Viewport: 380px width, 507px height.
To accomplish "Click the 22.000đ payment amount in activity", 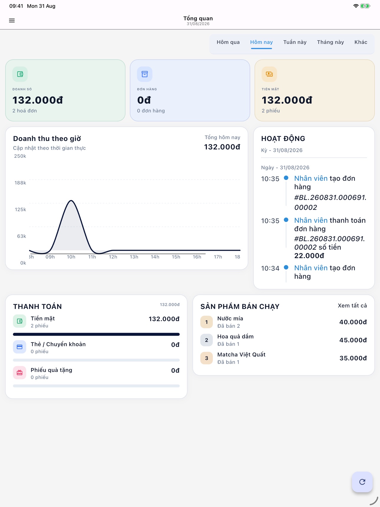I will [x=309, y=256].
